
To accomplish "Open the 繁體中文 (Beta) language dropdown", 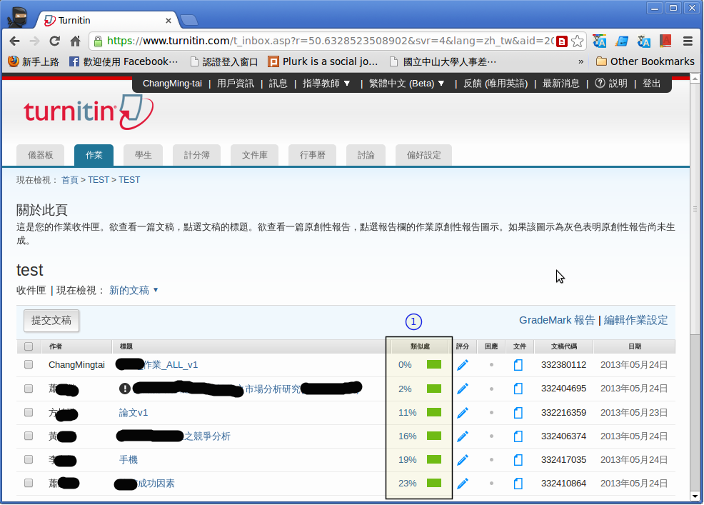I will tap(407, 84).
